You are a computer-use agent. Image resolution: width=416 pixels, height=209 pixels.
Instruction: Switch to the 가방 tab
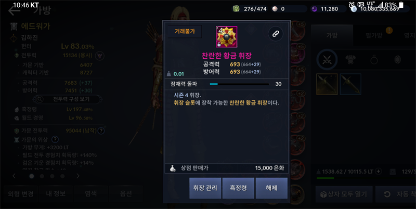[x=332, y=35]
